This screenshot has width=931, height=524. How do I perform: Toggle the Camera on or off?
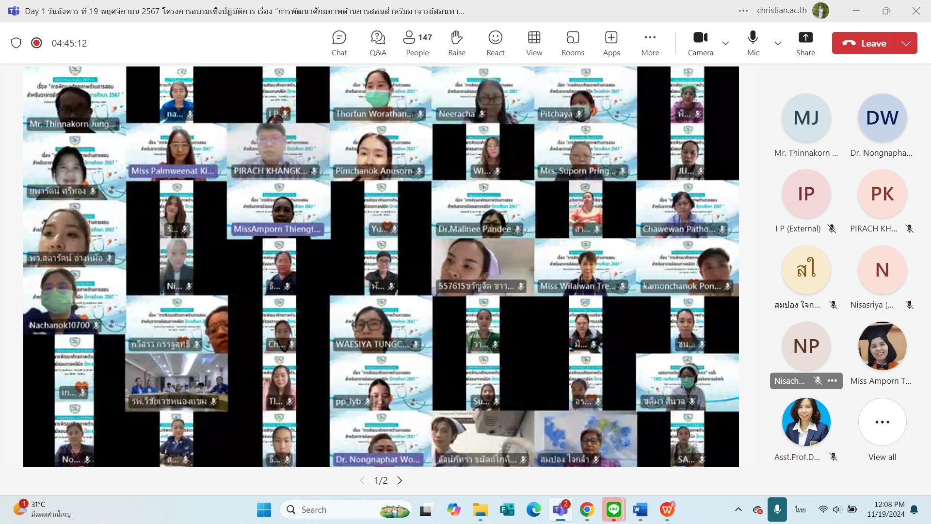(700, 43)
